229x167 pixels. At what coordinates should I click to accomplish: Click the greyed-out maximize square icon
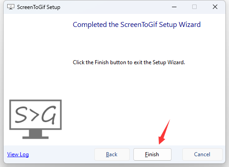194,7
